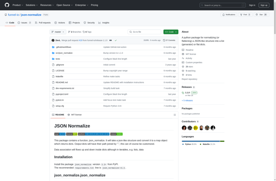Open the Readme link in About
This screenshot has height=181, width=276.
tap(188, 50)
